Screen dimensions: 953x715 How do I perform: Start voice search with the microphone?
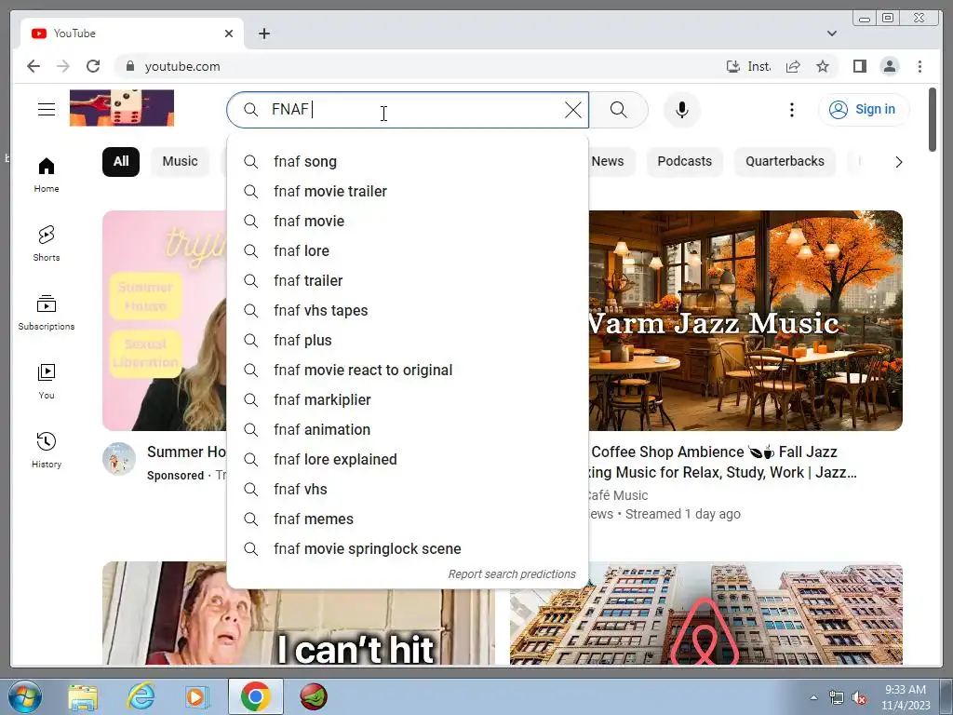tap(682, 110)
